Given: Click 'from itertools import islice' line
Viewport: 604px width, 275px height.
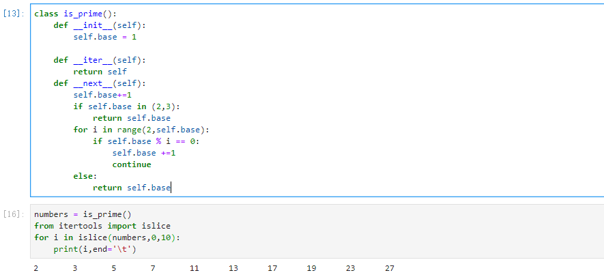Looking at the screenshot, I should 102,226.
